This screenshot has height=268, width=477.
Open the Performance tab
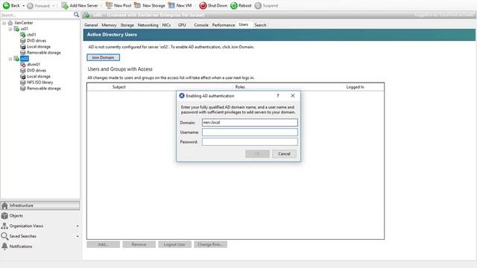[x=224, y=25]
